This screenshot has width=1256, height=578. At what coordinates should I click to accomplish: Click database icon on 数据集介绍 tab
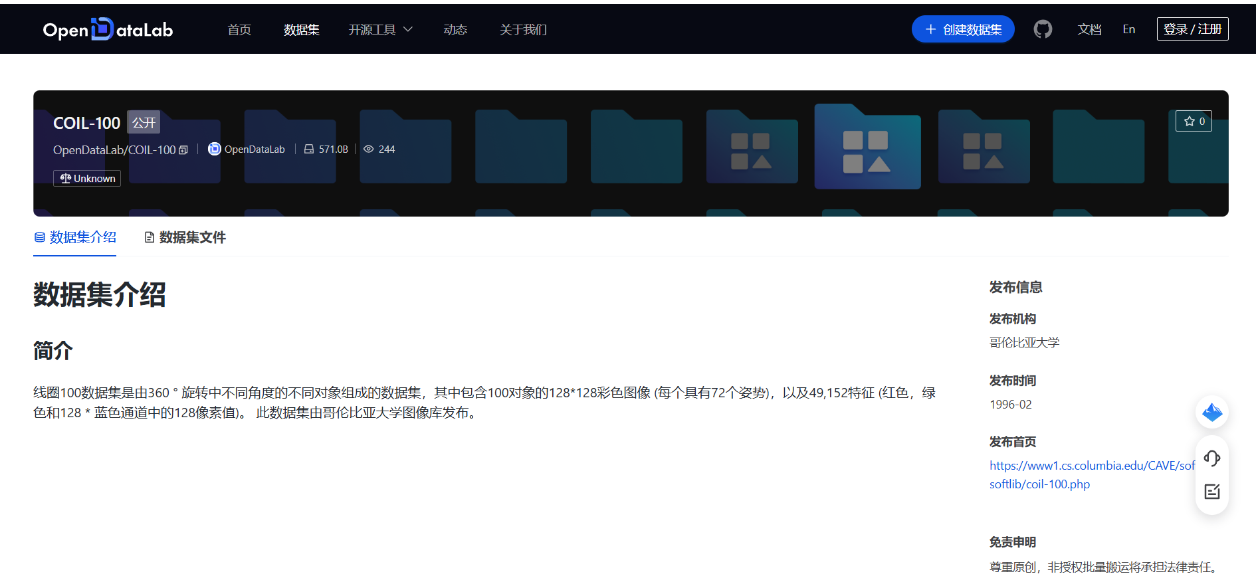click(40, 237)
